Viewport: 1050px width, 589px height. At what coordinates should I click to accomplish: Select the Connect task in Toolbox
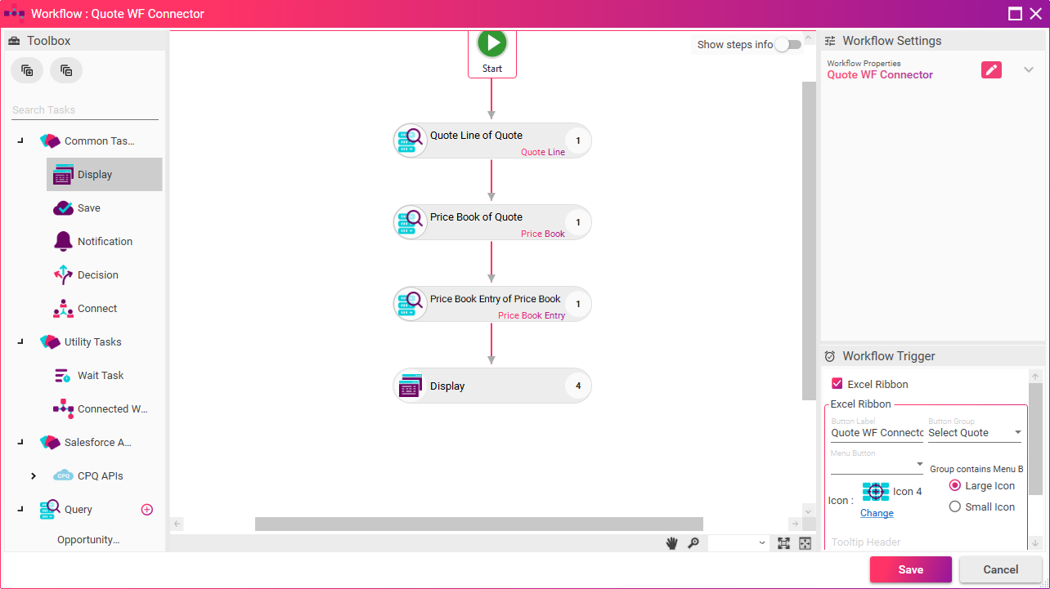point(96,309)
